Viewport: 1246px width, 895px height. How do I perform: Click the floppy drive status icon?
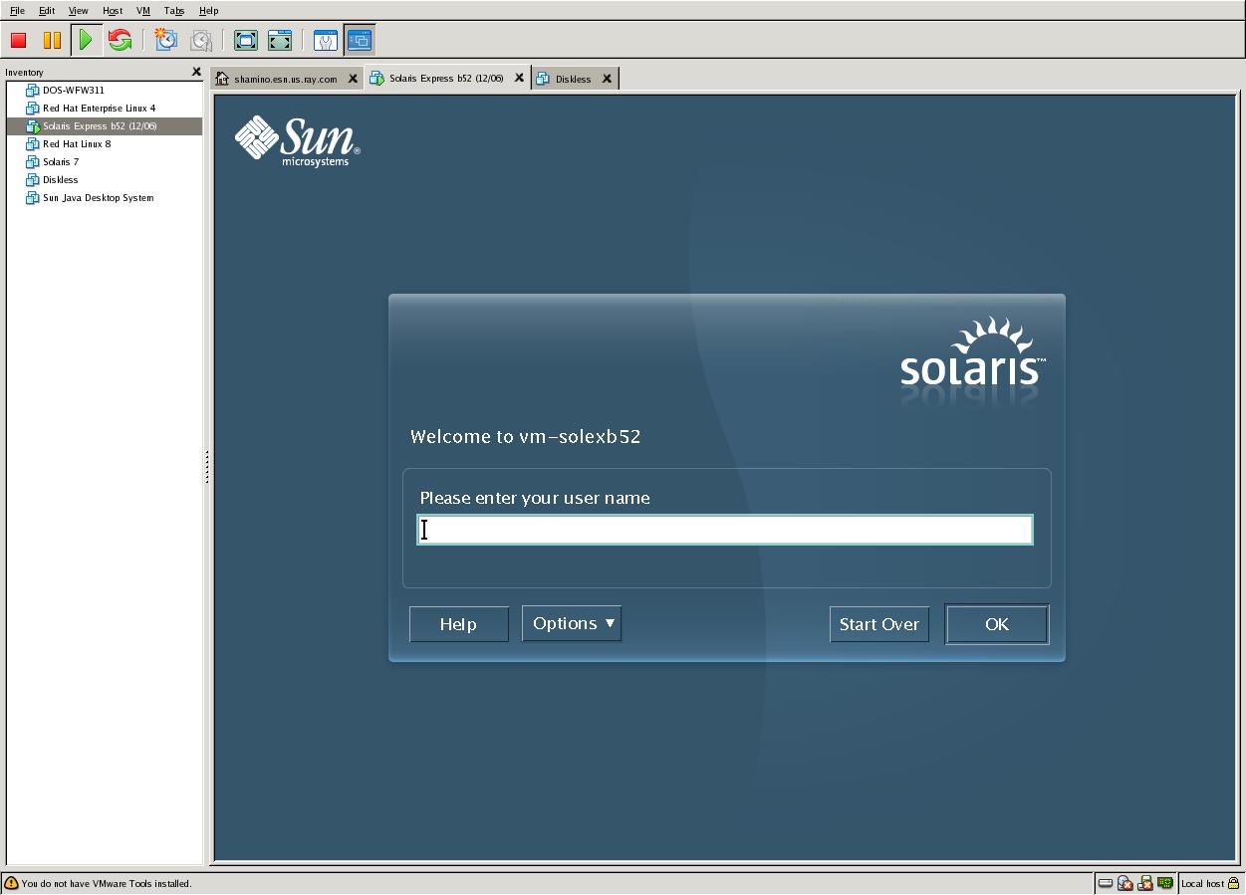[1145, 883]
